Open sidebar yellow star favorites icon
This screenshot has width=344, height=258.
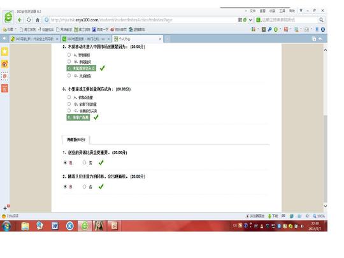tap(4, 52)
